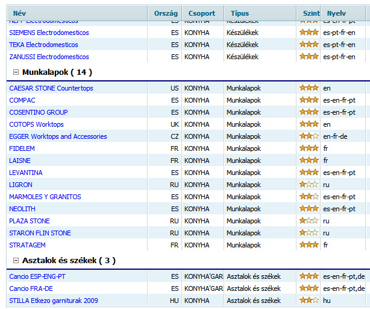This screenshot has width=370, height=309.
Task: Select 'KONYHA'GAR' group cell in Cancio FRA-DE row
Action: click(204, 288)
